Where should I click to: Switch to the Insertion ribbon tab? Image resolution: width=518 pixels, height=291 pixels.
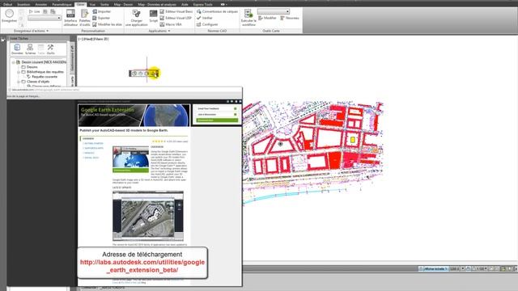[23, 4]
